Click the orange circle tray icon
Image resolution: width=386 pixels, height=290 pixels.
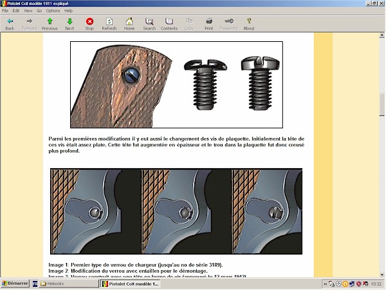[x=345, y=284]
